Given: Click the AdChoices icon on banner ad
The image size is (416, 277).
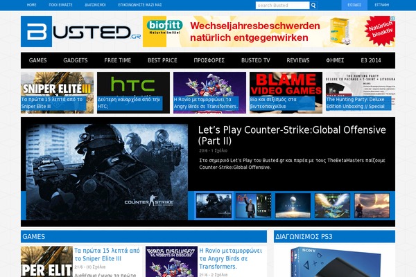Looking at the screenshot, I should tap(392, 18).
